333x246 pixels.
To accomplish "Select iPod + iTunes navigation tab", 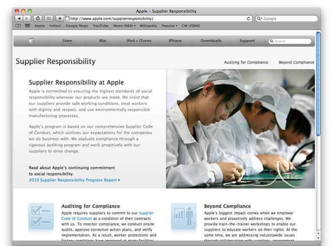I will (x=139, y=40).
